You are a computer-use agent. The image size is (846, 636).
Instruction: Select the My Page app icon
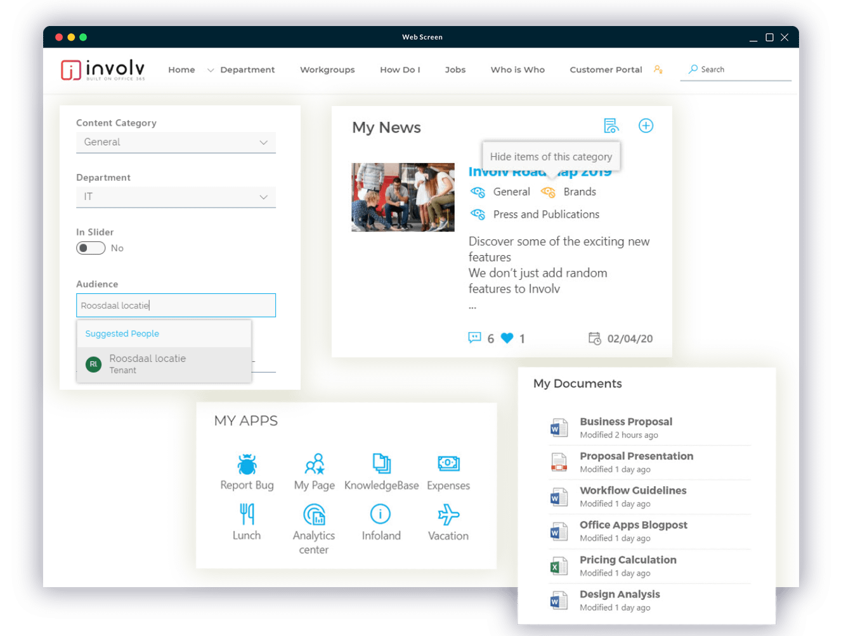314,465
